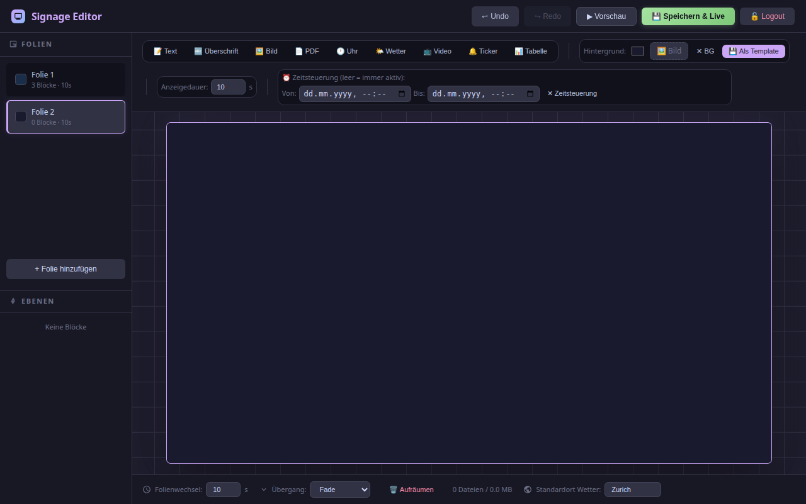Click the chevron icon before Übergang
Screen dimensions: 806x504
(264, 490)
